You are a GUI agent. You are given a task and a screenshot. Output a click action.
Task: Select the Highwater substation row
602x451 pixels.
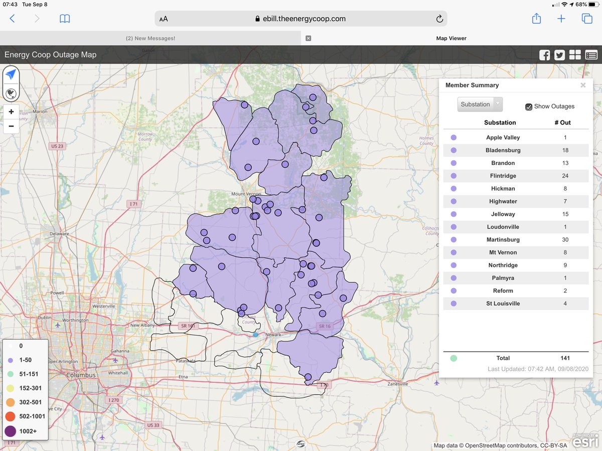point(516,201)
